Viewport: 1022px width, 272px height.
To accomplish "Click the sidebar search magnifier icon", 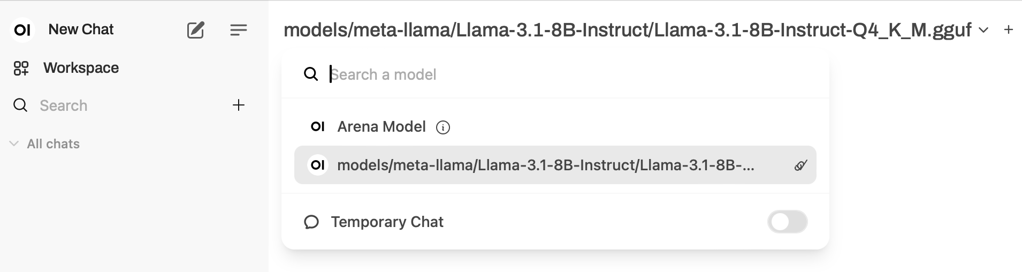I will 20,105.
